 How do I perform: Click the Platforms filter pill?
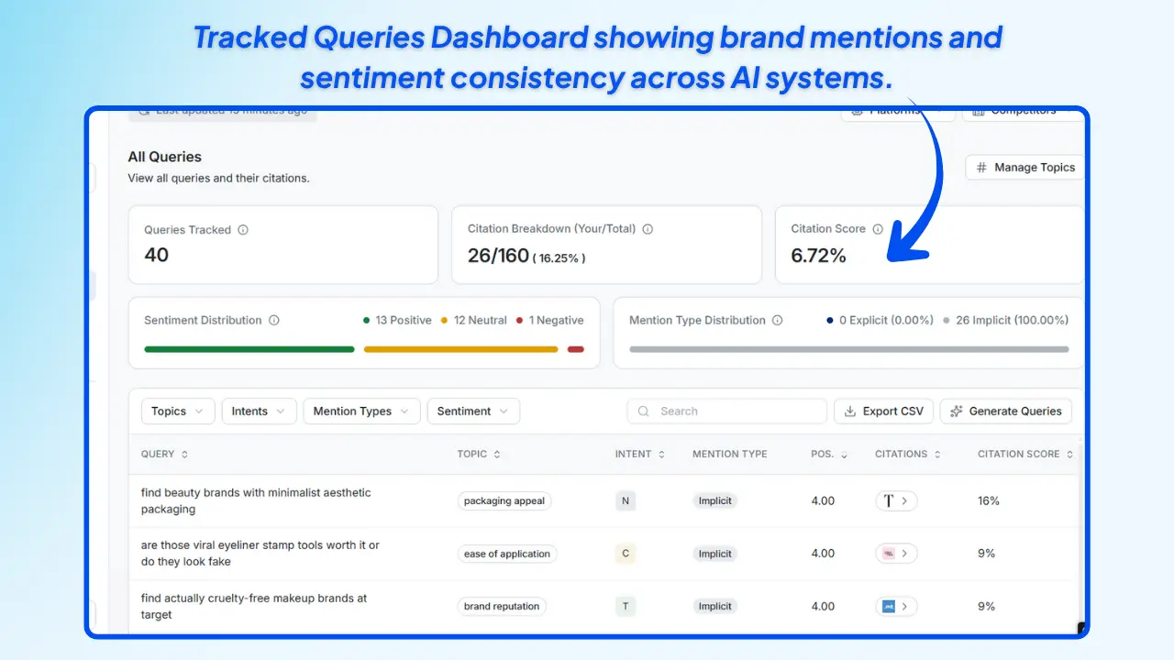pos(897,111)
